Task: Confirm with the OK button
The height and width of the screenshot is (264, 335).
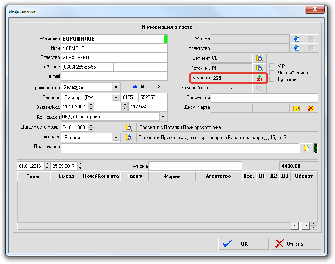Action: click(x=243, y=244)
